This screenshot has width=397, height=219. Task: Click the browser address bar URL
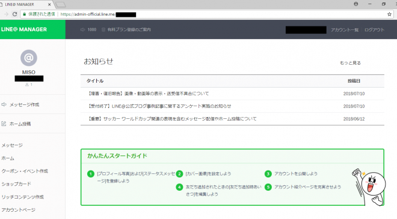point(88,14)
